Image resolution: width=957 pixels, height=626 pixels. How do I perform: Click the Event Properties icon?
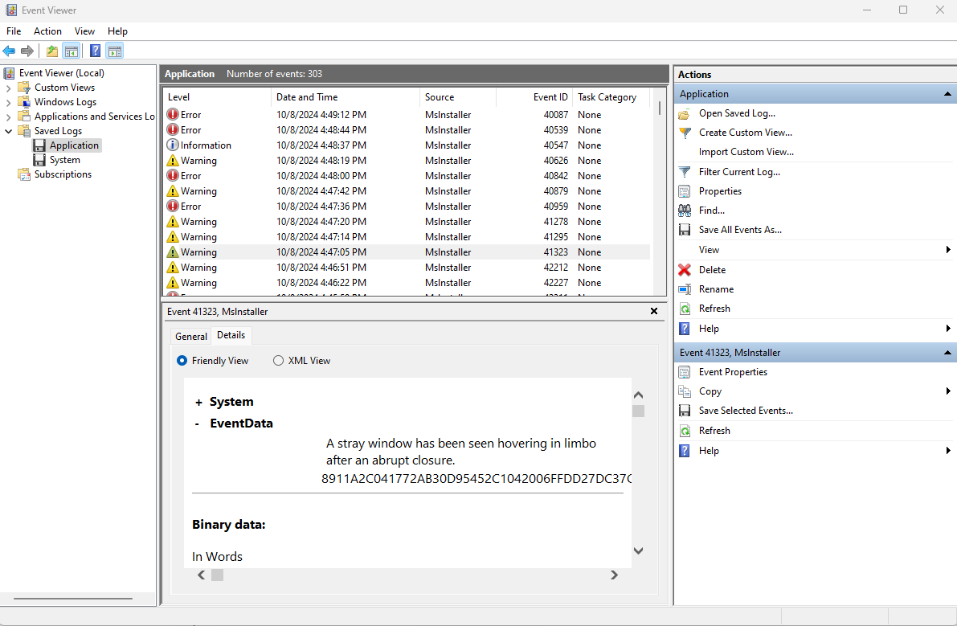point(685,372)
